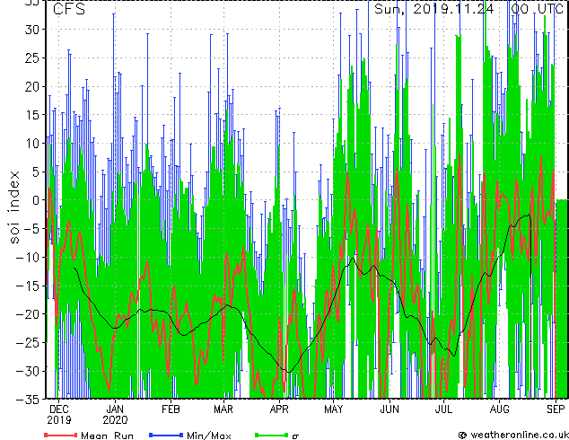Click the SEP month axis label
Image resolution: width=569 pixels, height=440 pixels.
(x=556, y=409)
